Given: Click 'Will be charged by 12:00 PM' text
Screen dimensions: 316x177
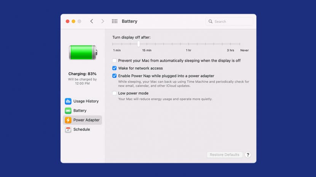Looking at the screenshot, I should (82, 81).
